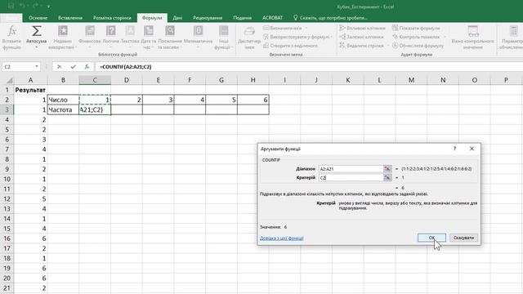This screenshot has height=294, width=523.
Task: Open the Text functions icon
Action: [x=130, y=31]
